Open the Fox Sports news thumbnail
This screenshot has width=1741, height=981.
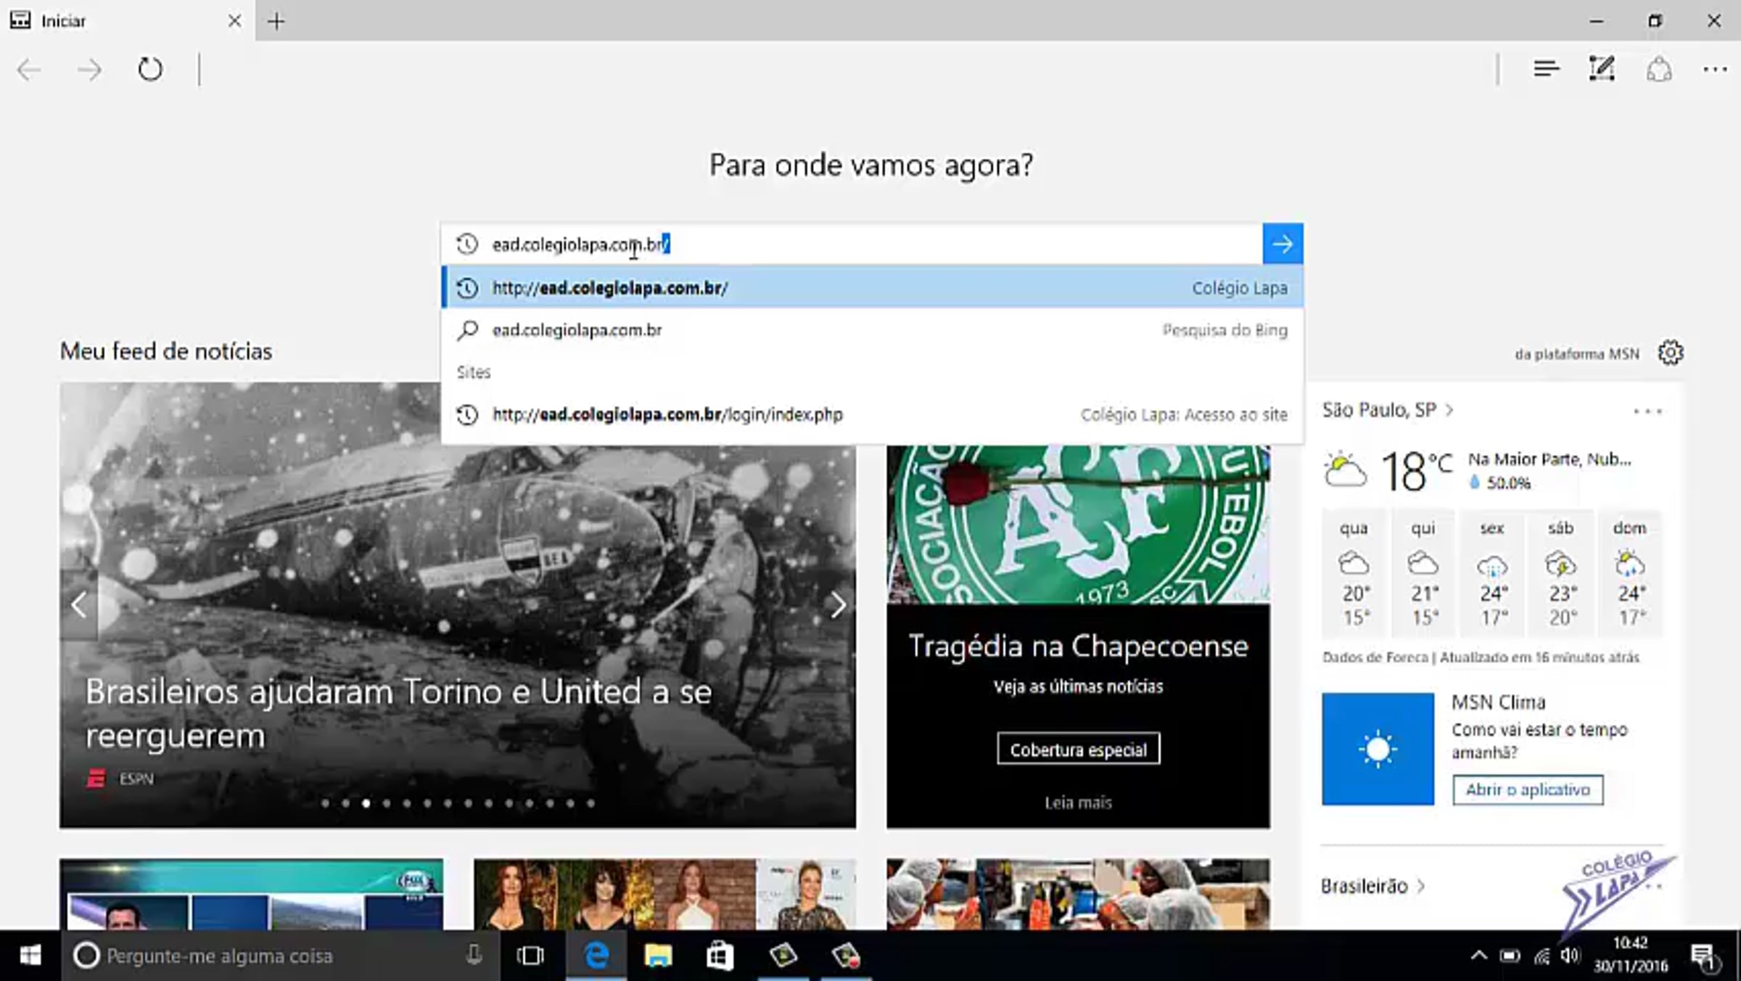[x=252, y=895]
